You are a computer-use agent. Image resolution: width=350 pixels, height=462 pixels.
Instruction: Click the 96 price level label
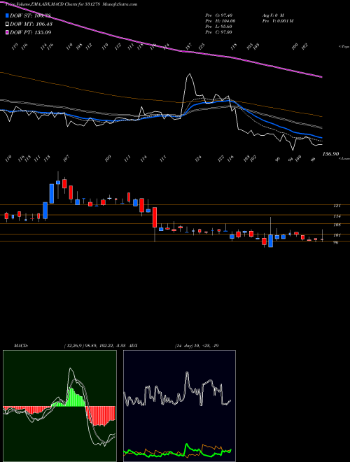(x=336, y=242)
